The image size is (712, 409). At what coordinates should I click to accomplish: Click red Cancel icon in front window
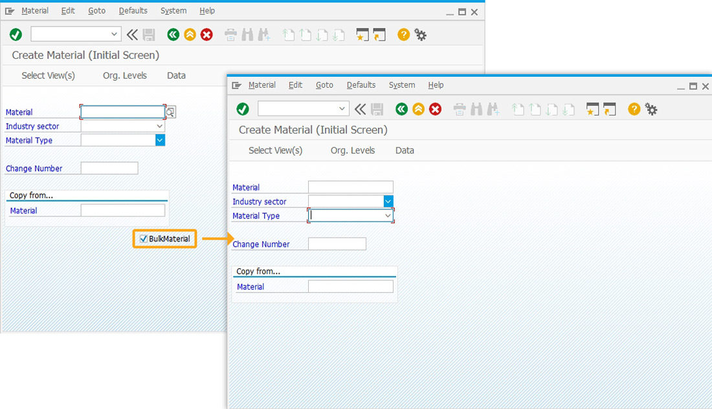tap(435, 109)
